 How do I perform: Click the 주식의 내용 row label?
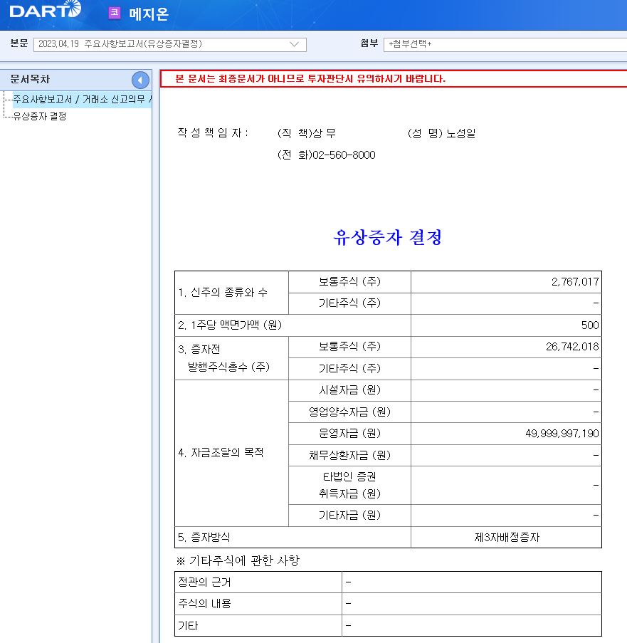point(204,604)
